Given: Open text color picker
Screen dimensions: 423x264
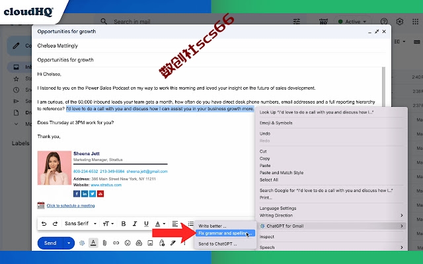Looking at the screenshot, I should (x=160, y=224).
